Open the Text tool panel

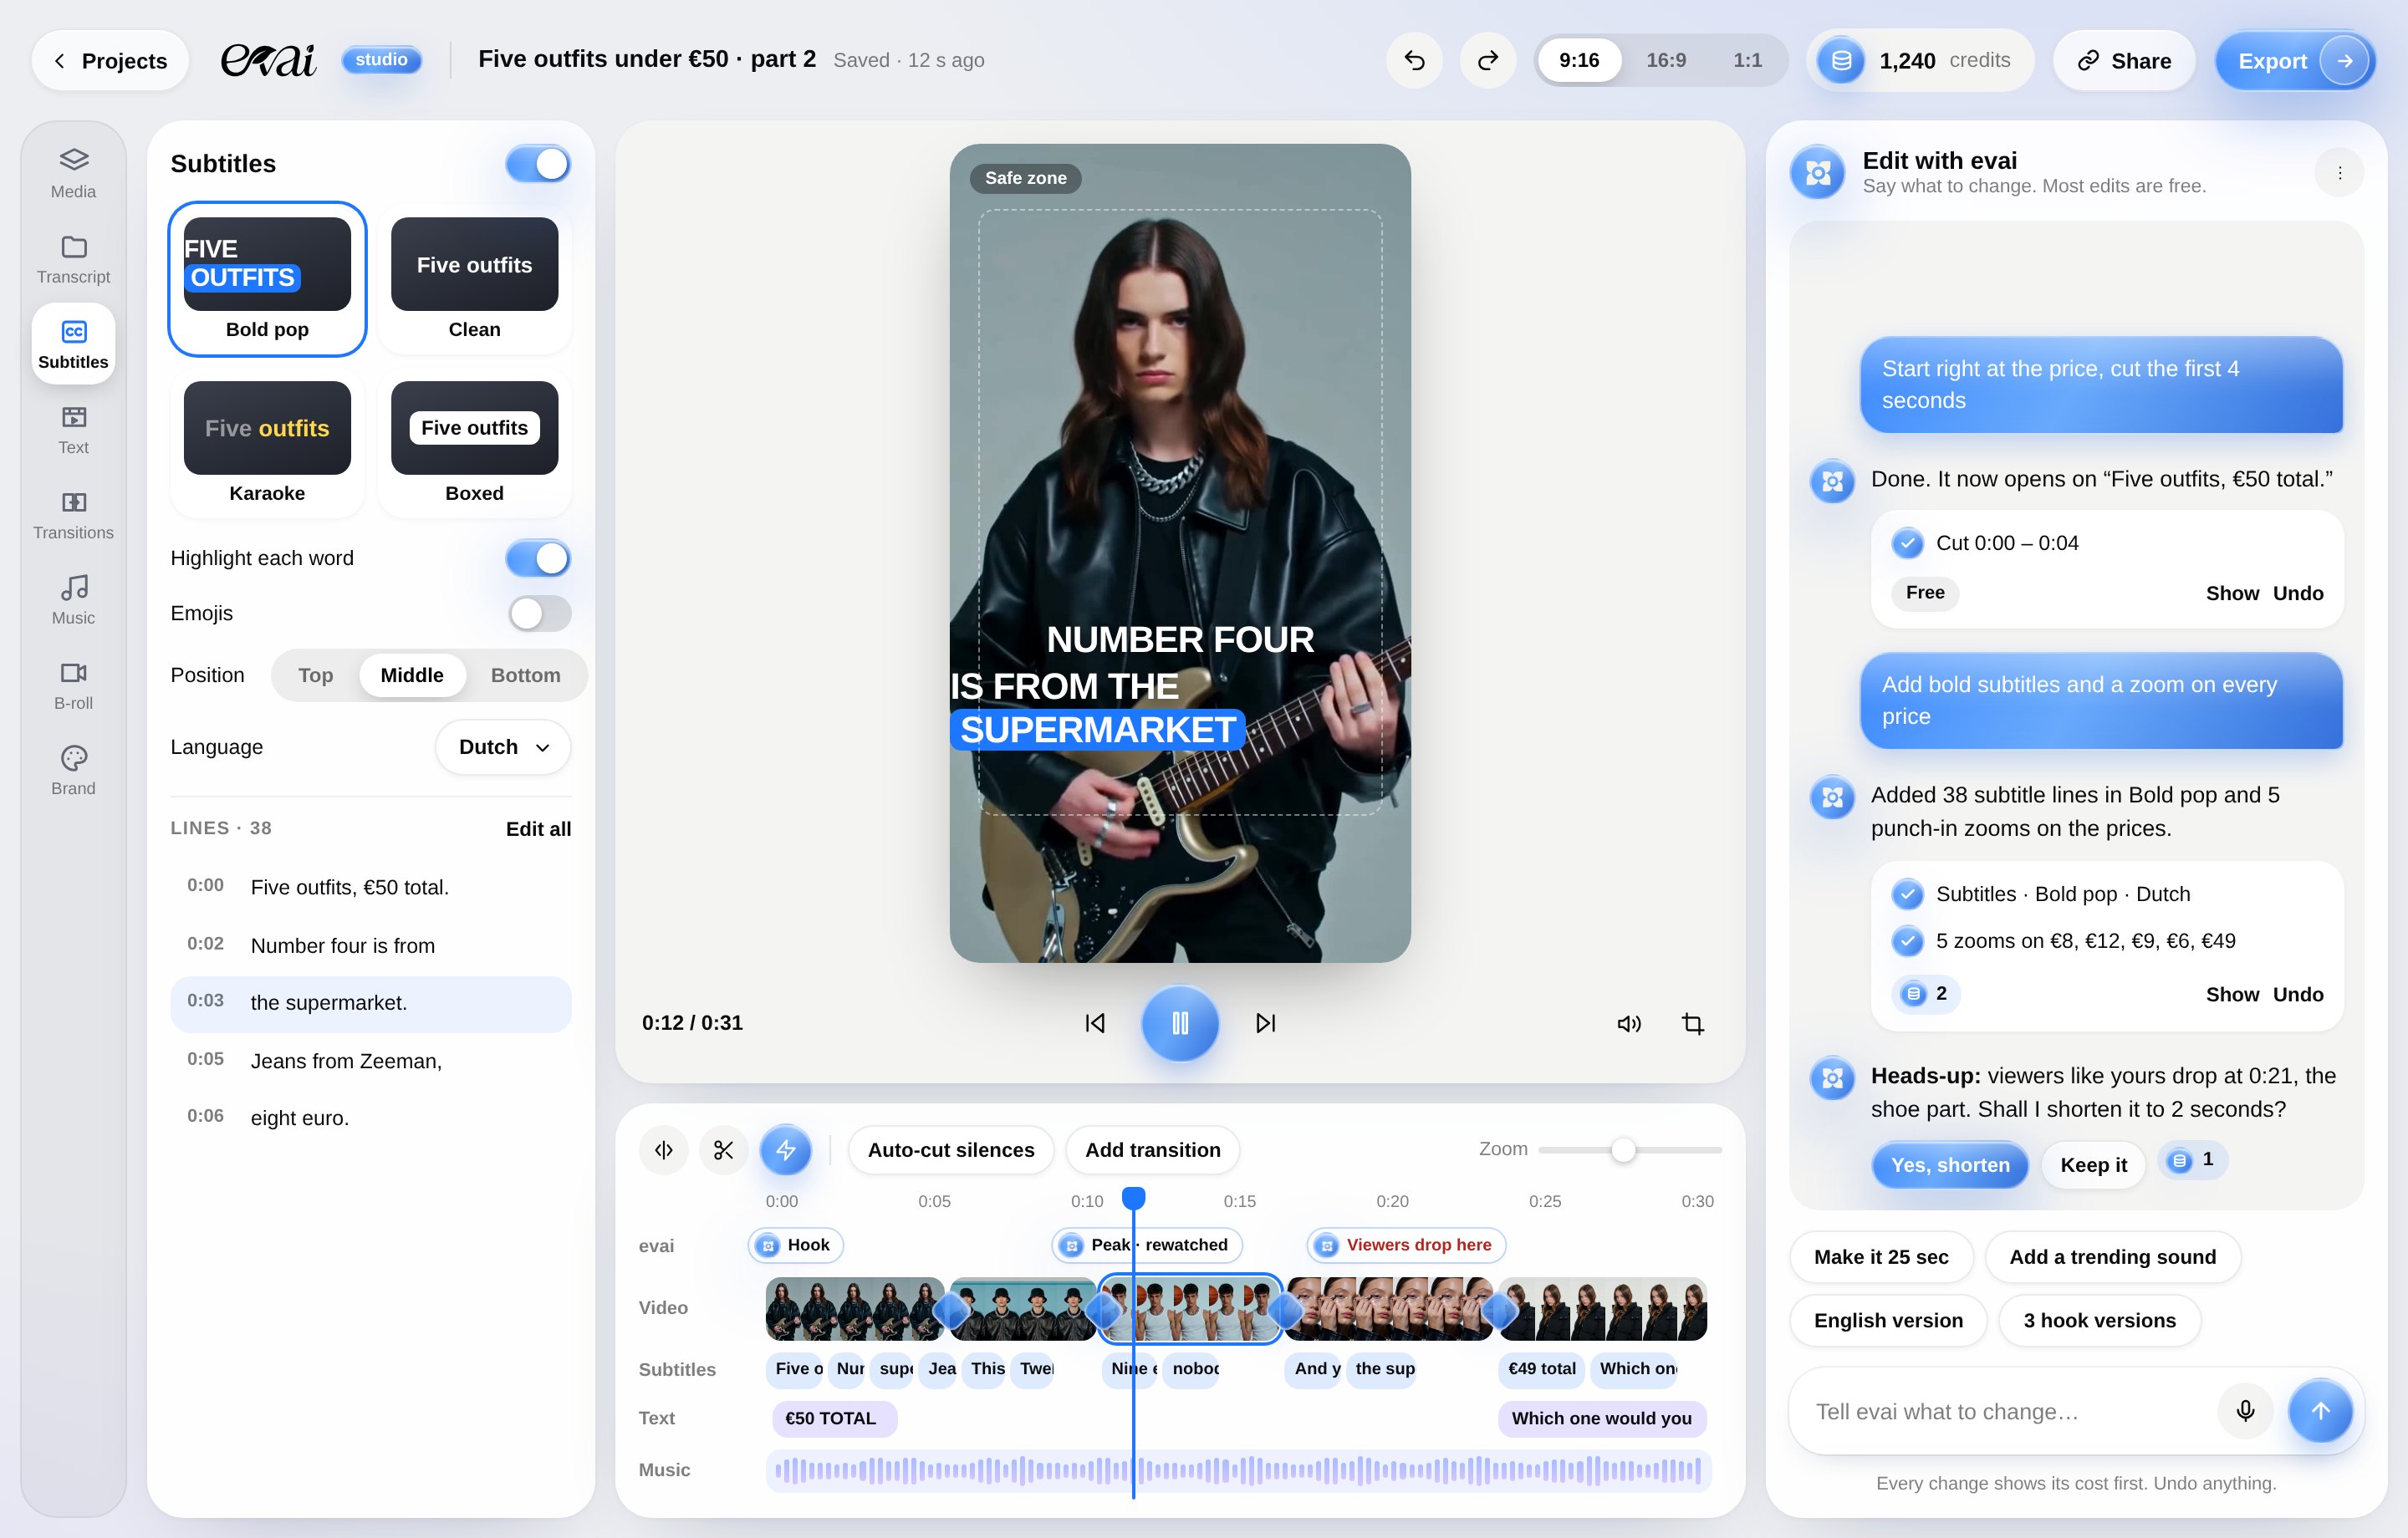coord(73,430)
